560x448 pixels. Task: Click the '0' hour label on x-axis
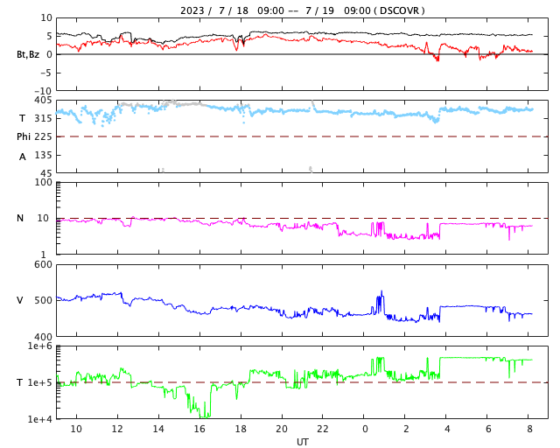coord(365,429)
